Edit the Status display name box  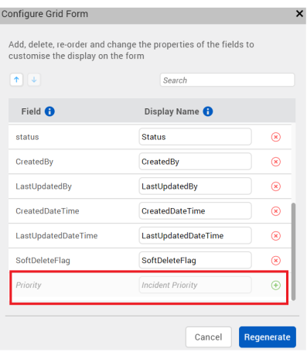195,137
